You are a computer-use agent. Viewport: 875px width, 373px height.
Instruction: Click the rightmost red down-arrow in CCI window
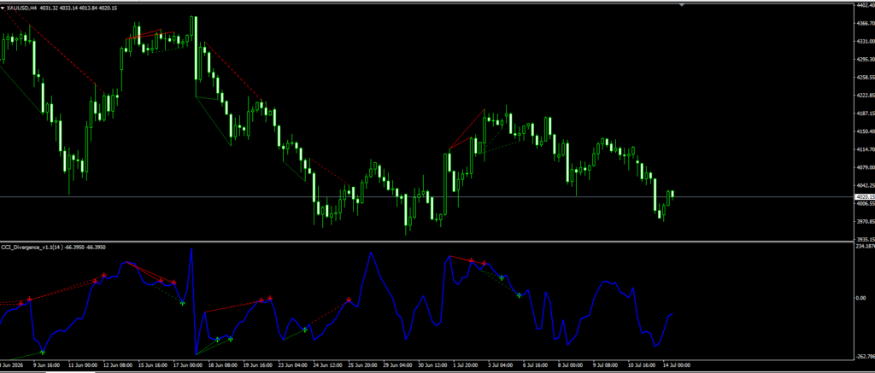click(x=484, y=263)
